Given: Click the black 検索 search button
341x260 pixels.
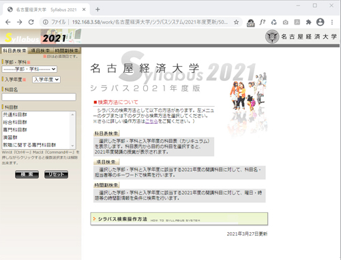Looking at the screenshot, I should [27, 174].
